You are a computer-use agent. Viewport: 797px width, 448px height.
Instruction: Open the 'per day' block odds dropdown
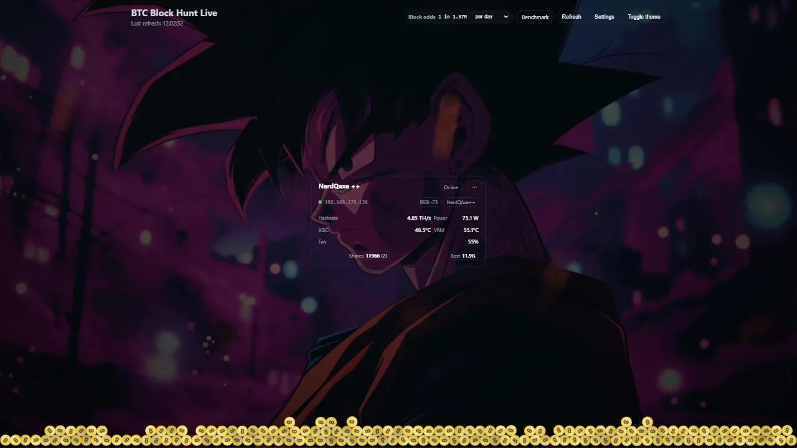click(x=491, y=17)
